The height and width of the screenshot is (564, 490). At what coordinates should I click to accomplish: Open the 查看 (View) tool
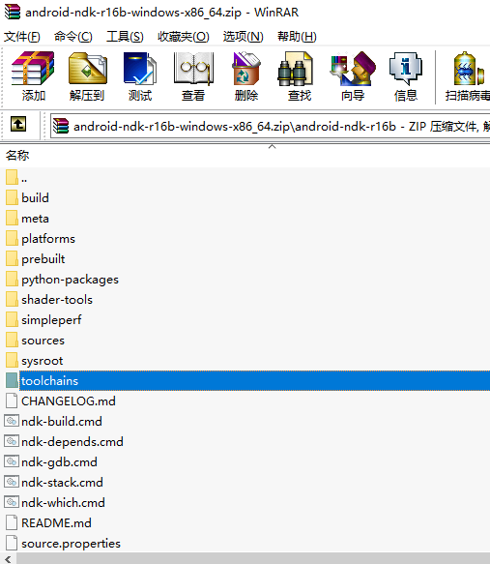(193, 76)
